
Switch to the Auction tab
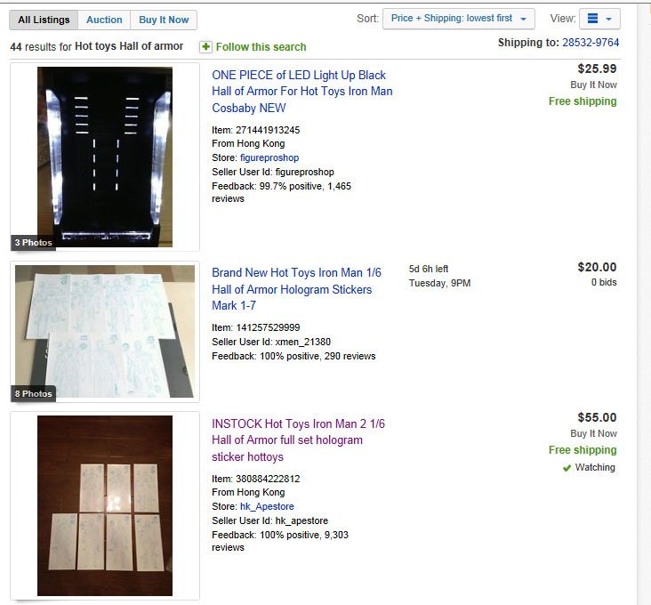[x=104, y=20]
